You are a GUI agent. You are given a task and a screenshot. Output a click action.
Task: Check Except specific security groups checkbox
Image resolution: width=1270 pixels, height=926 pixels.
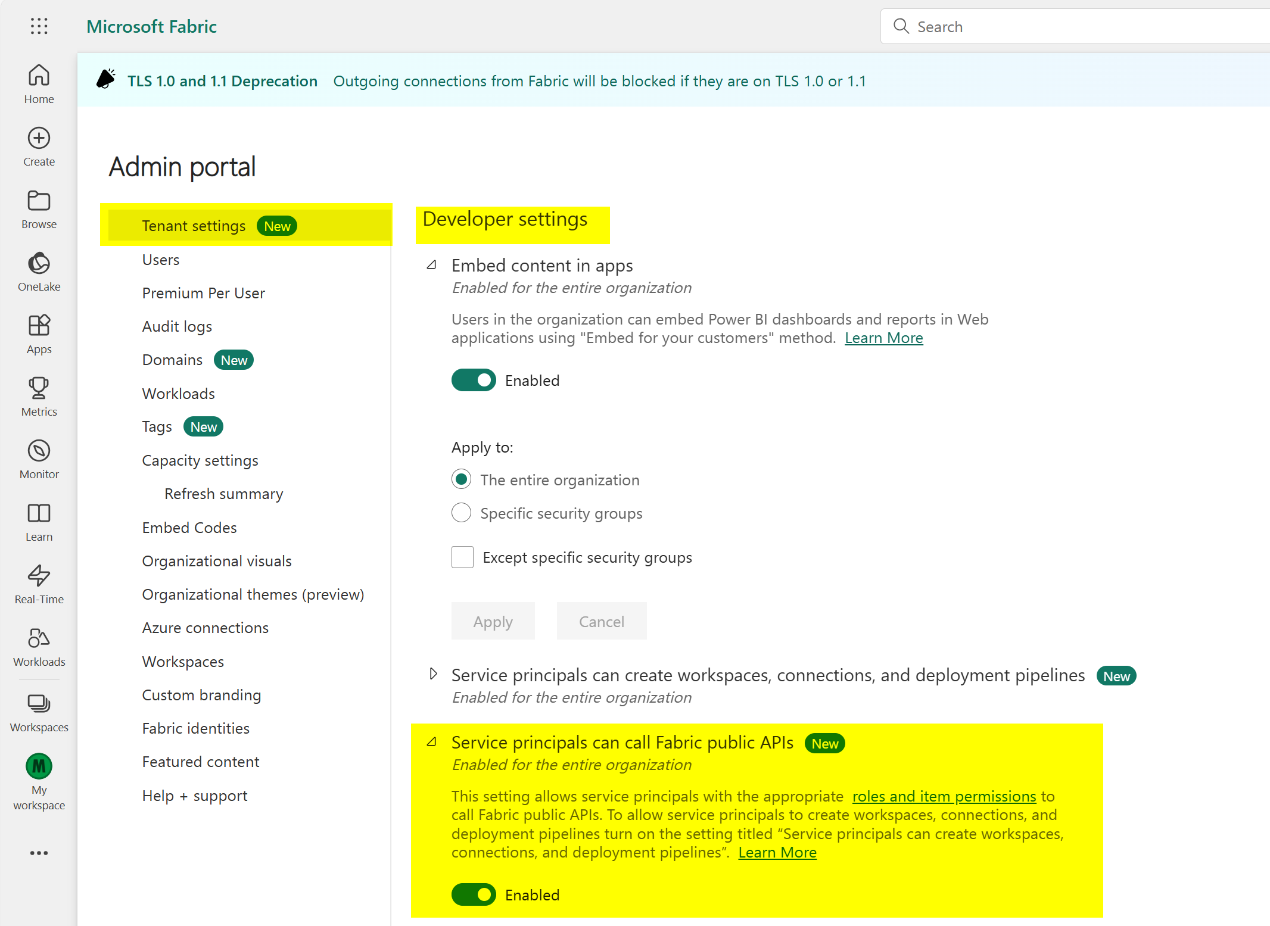462,557
